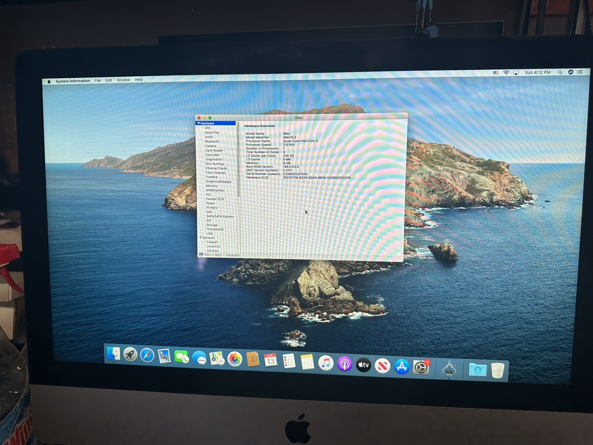593x445 pixels.
Task: Launch Reminders list icon in Dock
Action: click(289, 361)
